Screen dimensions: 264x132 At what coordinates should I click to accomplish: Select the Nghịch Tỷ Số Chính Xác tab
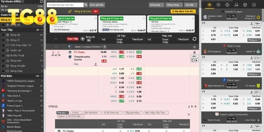(71, 116)
